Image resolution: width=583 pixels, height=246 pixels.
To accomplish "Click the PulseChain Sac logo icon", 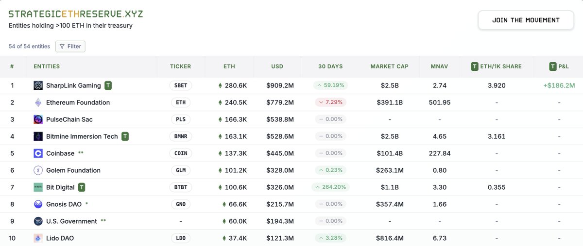I will [x=38, y=119].
